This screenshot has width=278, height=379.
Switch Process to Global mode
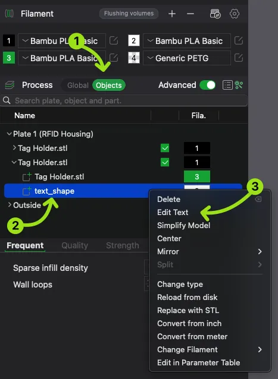click(x=78, y=86)
